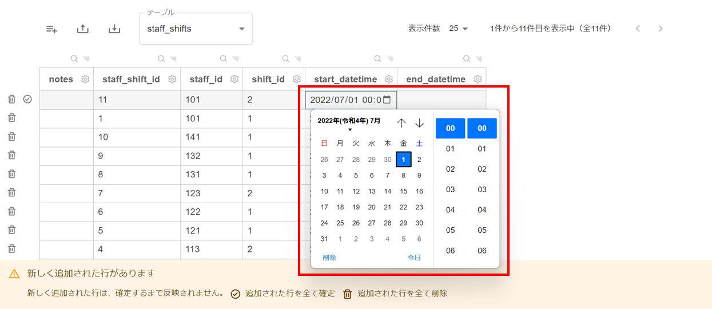712x309 pixels.
Task: Click filter icon above start_datetime column
Action: coord(390,58)
